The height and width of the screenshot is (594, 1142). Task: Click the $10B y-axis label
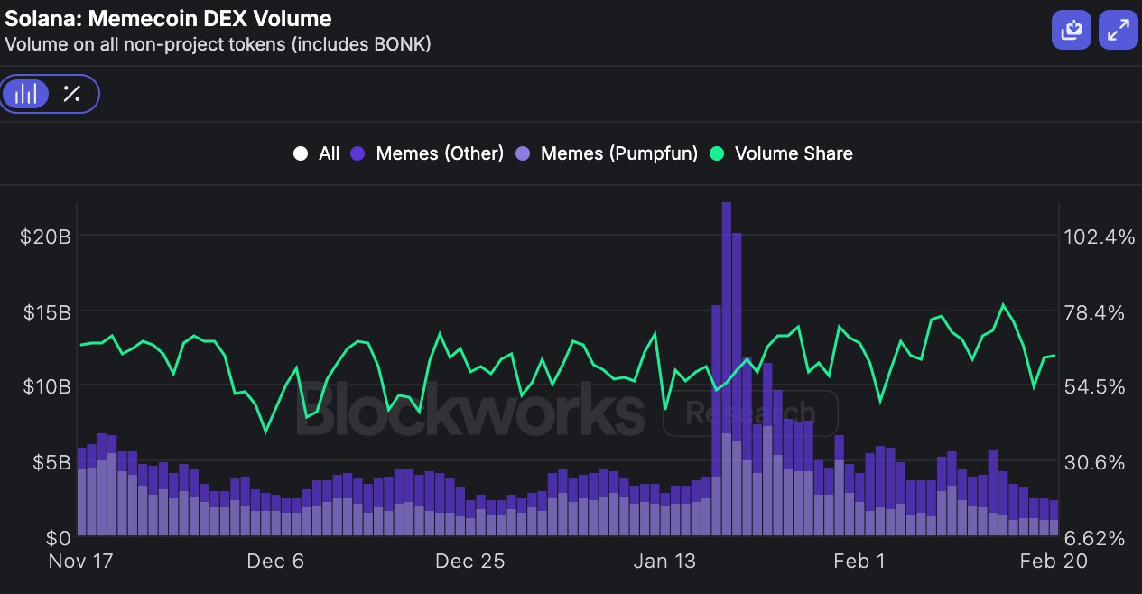pos(46,386)
